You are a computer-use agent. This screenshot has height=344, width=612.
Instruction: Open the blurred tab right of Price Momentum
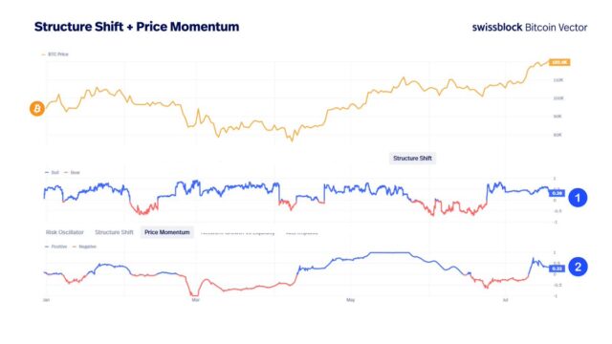click(x=238, y=233)
